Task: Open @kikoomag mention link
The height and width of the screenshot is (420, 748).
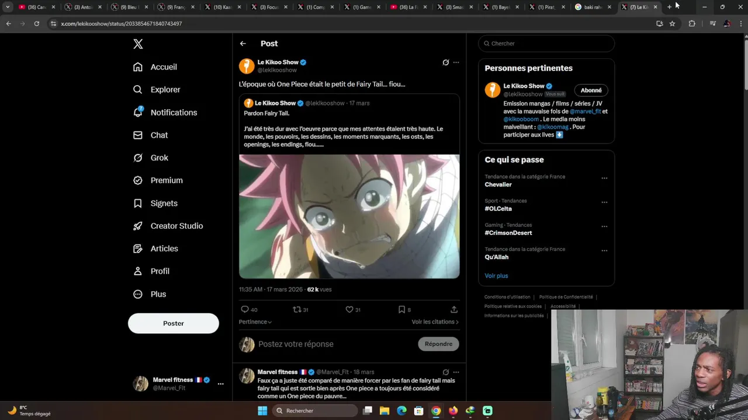Action: [x=553, y=127]
